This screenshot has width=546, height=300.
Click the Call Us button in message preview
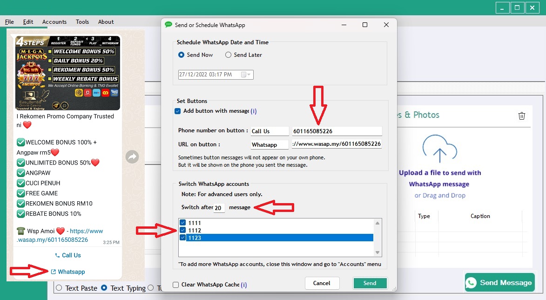68,255
